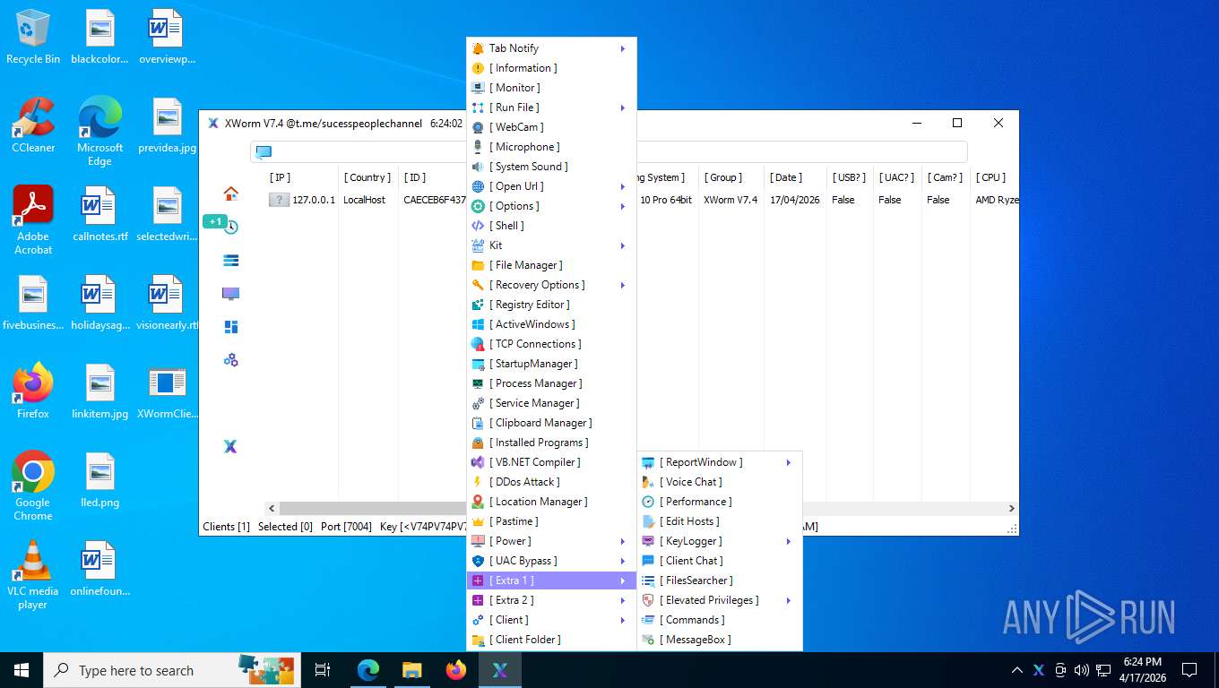Click the Registry Editor icon

point(478,305)
